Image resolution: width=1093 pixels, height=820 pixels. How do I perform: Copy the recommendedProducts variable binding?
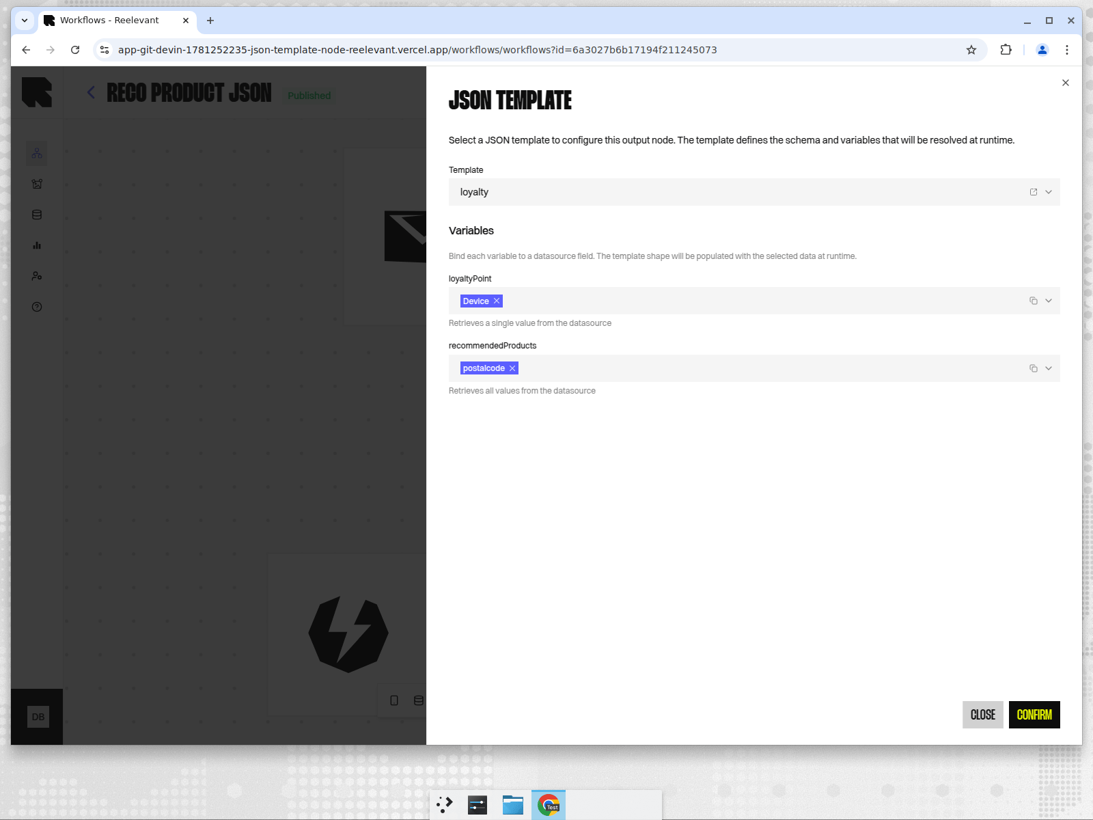coord(1034,368)
